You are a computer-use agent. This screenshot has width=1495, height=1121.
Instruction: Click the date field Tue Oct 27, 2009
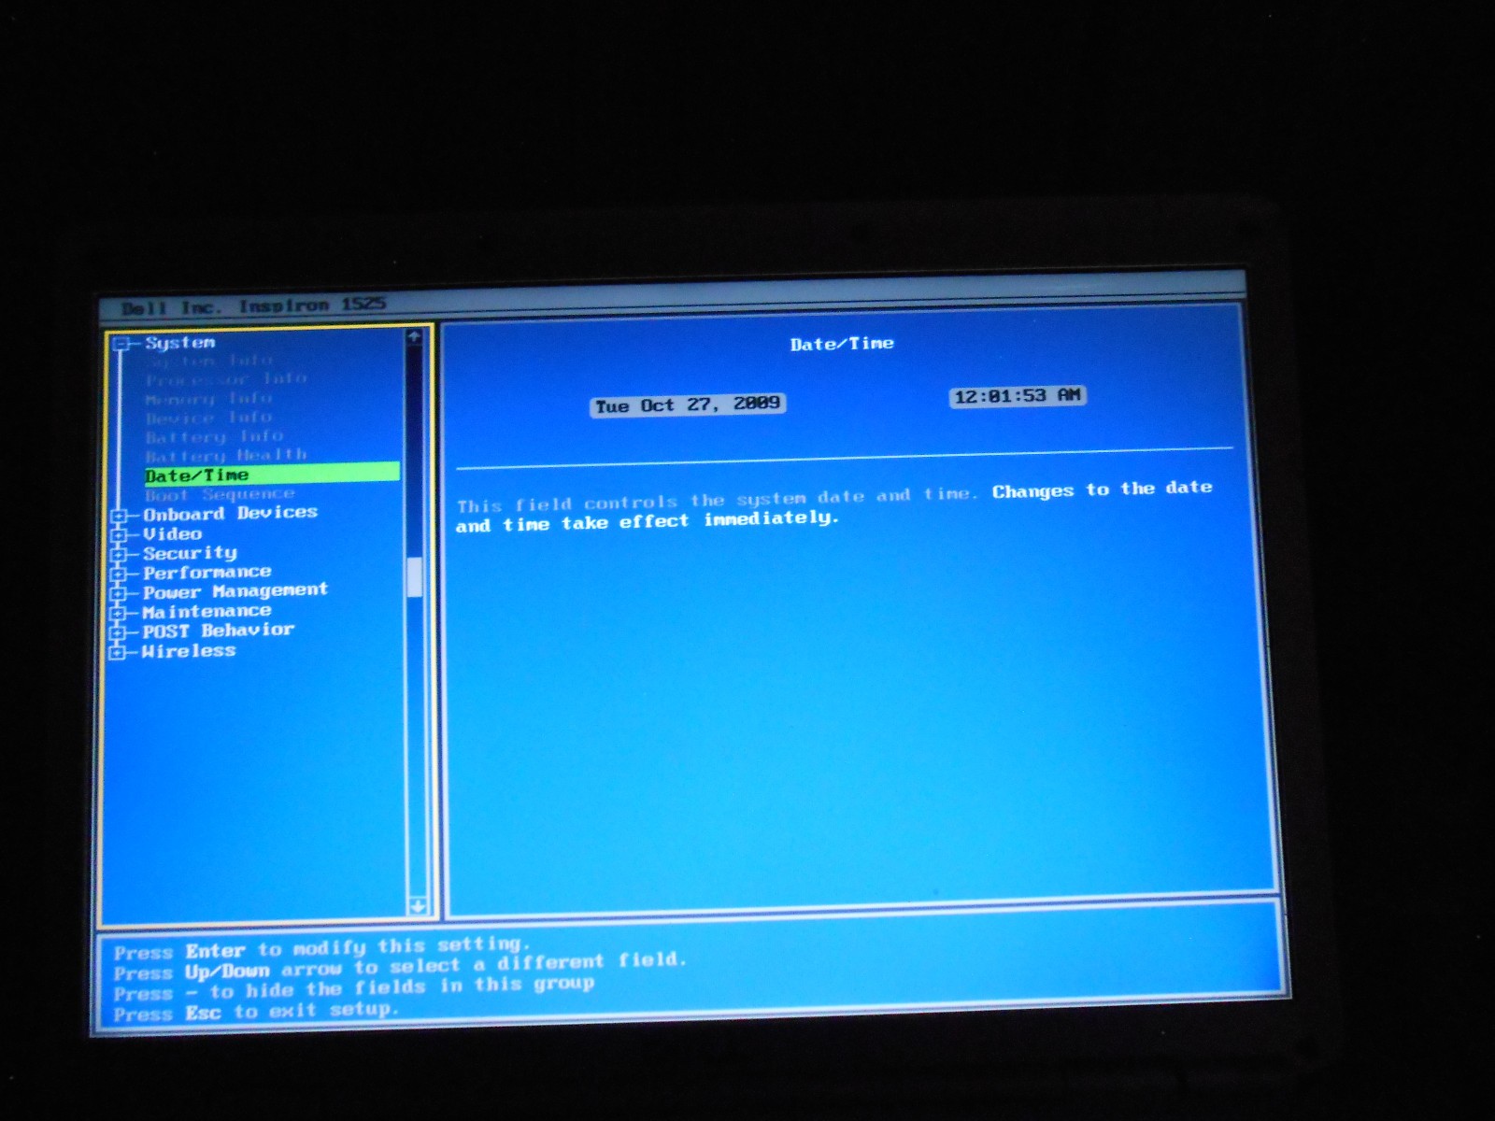pyautogui.click(x=689, y=405)
